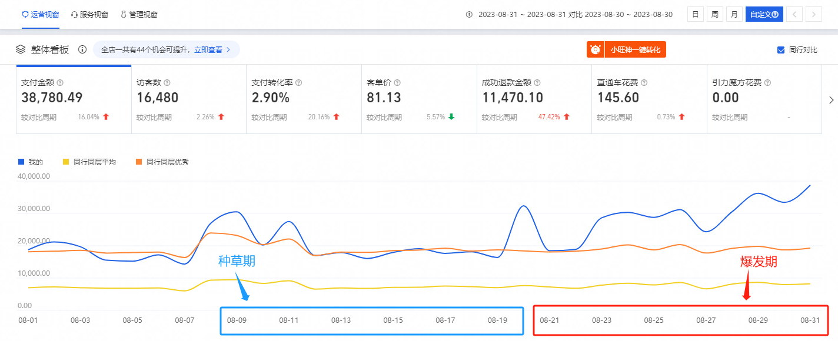Click the 小旺神一键转化 button
Image resolution: width=838 pixels, height=341 pixels.
pos(626,50)
